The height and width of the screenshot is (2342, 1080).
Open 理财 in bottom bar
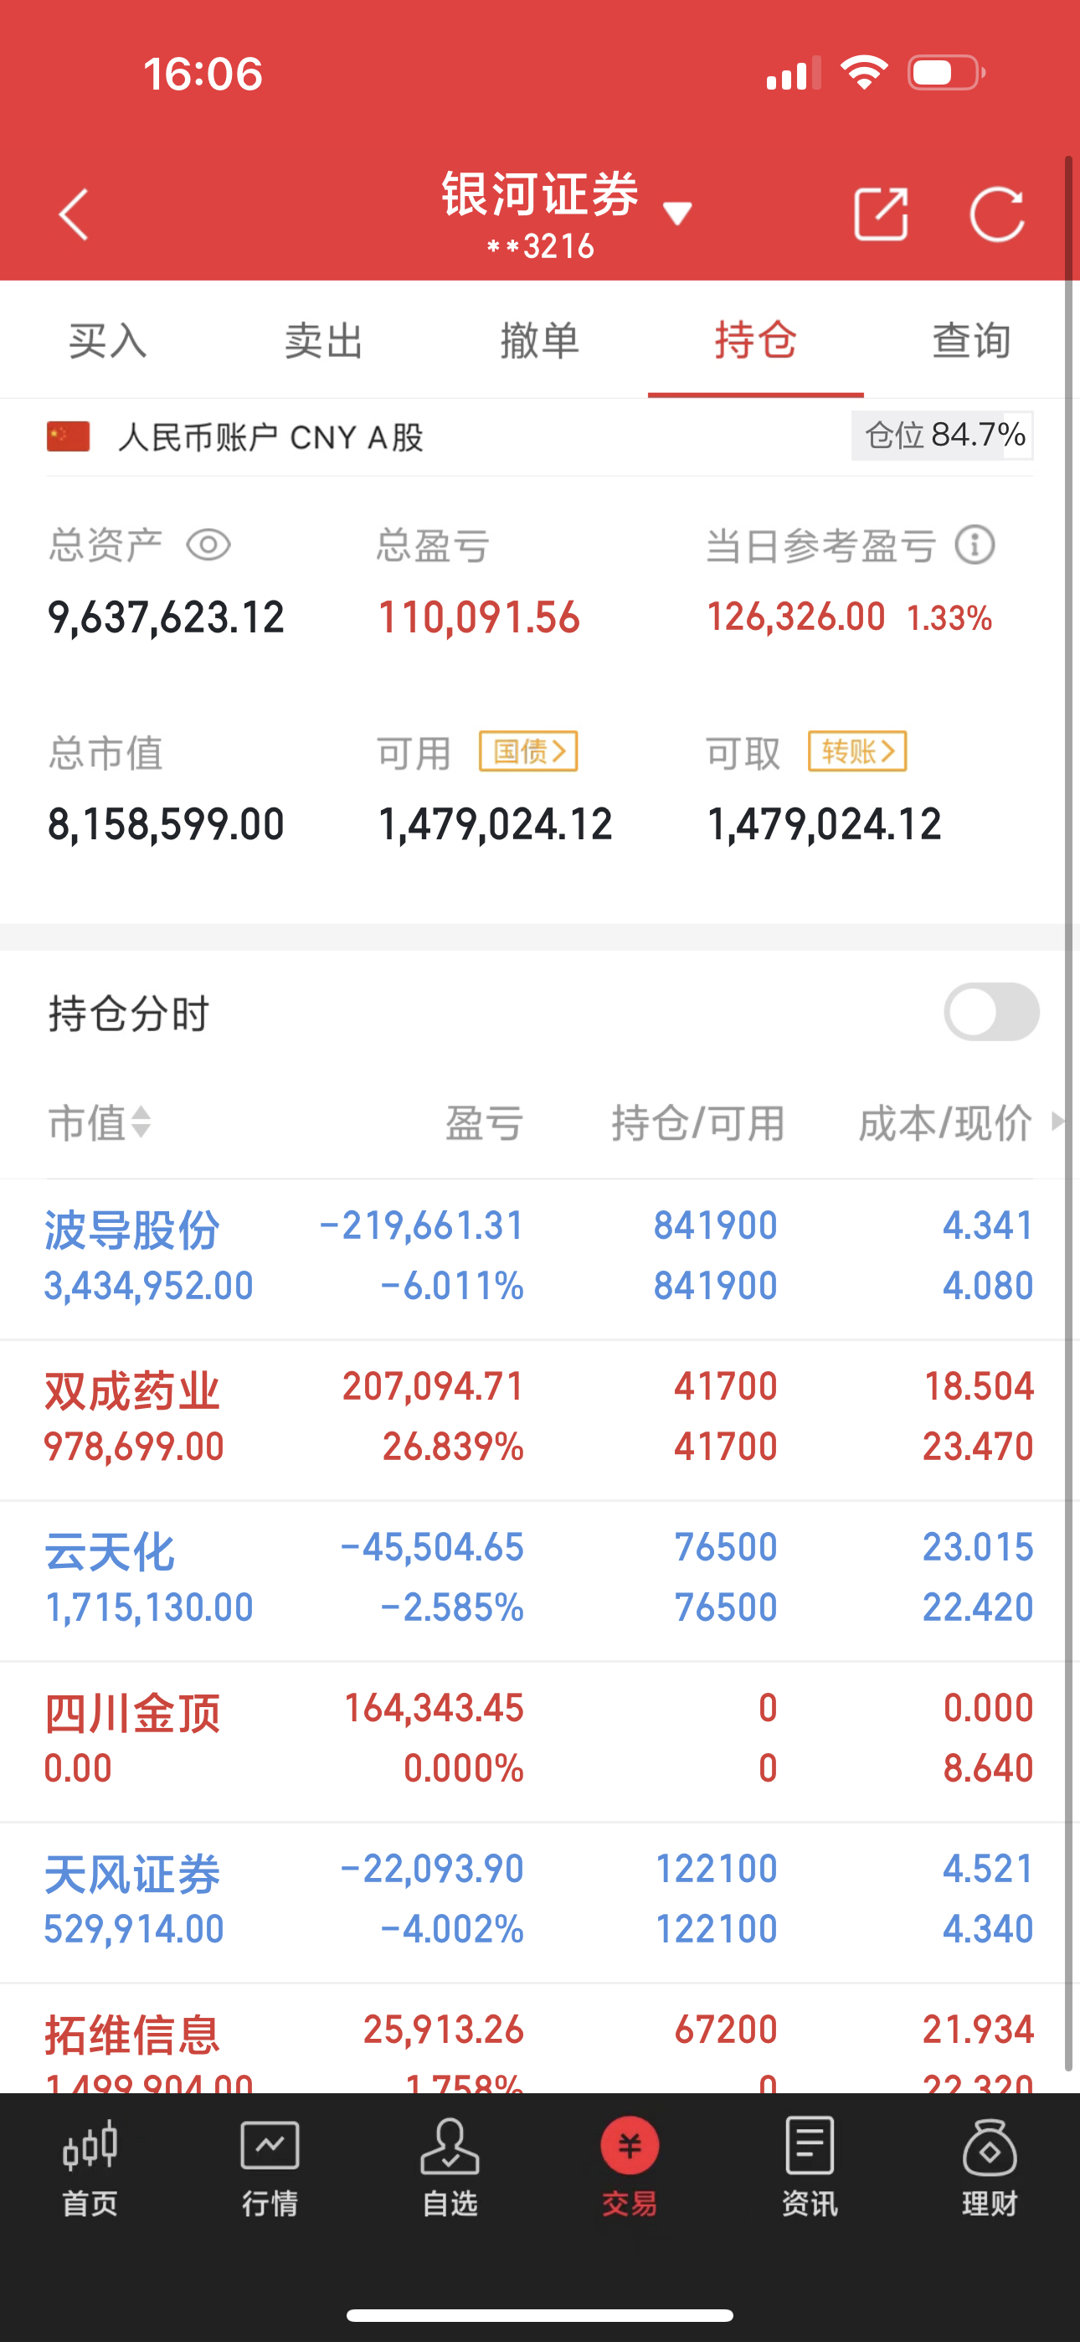coord(990,2169)
